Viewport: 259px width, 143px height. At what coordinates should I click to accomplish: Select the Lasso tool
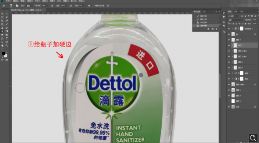(x=2, y=17)
